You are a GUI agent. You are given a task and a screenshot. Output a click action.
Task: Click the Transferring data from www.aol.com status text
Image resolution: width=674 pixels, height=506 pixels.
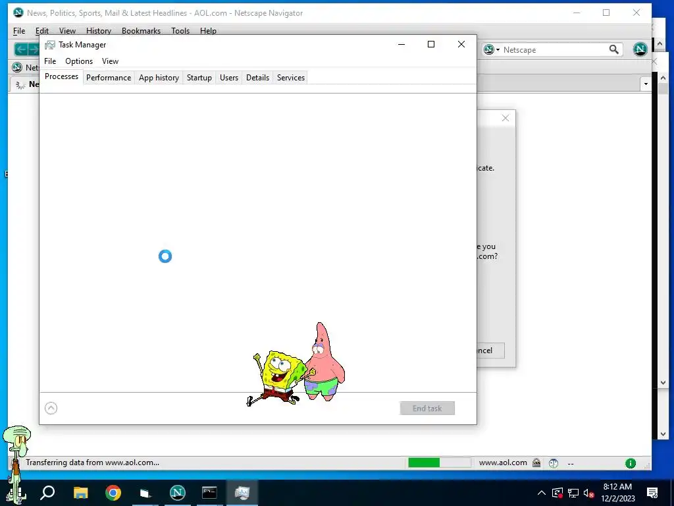(x=92, y=463)
